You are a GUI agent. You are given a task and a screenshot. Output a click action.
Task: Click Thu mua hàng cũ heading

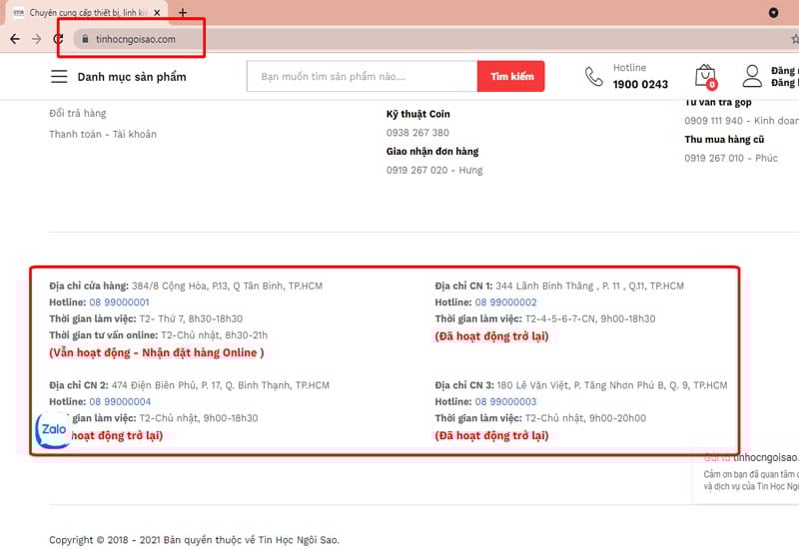[x=724, y=139]
